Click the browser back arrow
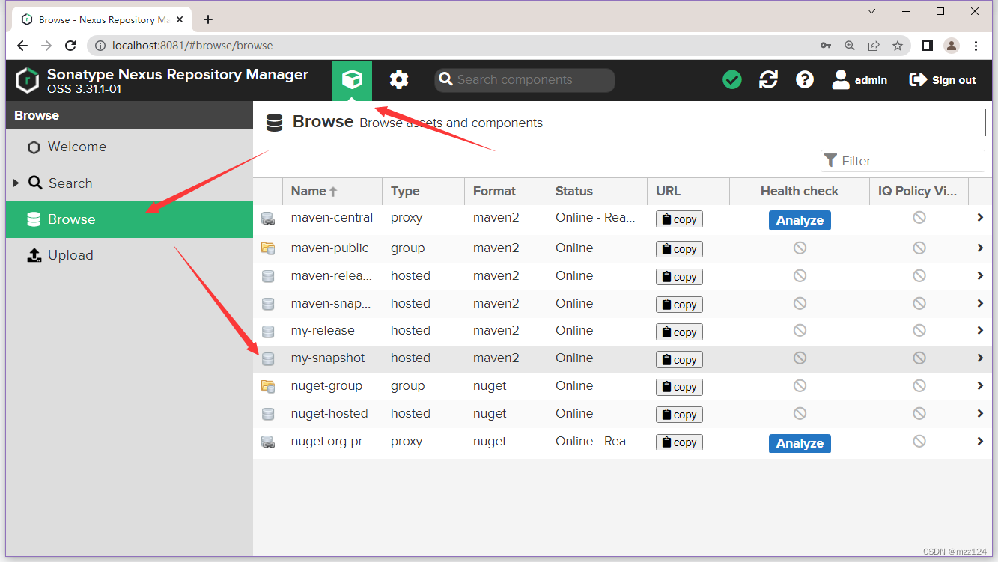 click(22, 46)
